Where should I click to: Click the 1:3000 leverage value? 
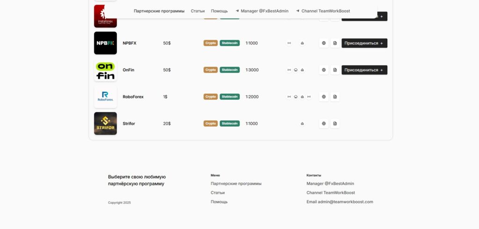[x=252, y=70]
